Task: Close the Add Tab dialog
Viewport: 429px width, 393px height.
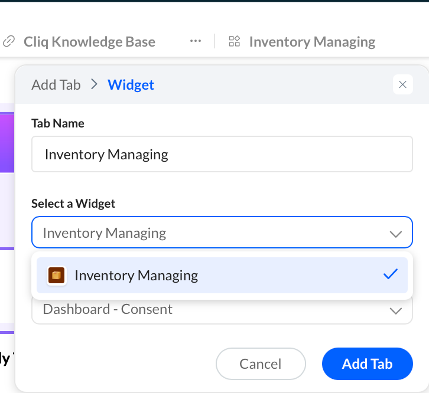Action: [x=403, y=84]
